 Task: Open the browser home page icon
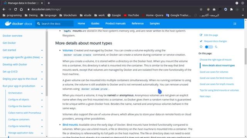pyautogui.click(x=21, y=9)
